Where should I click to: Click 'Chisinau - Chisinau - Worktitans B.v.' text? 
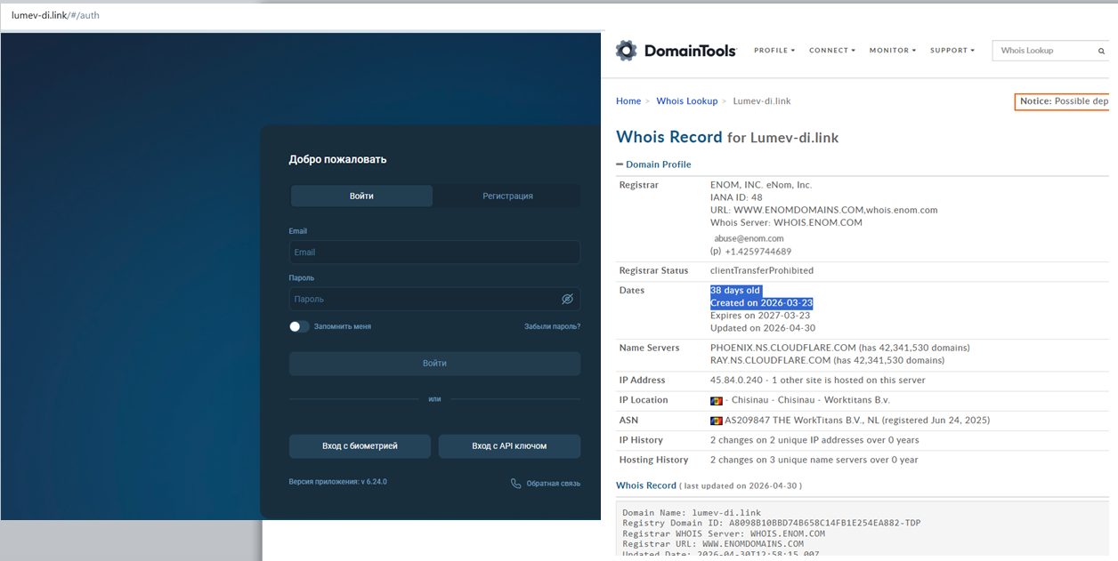[x=811, y=400]
